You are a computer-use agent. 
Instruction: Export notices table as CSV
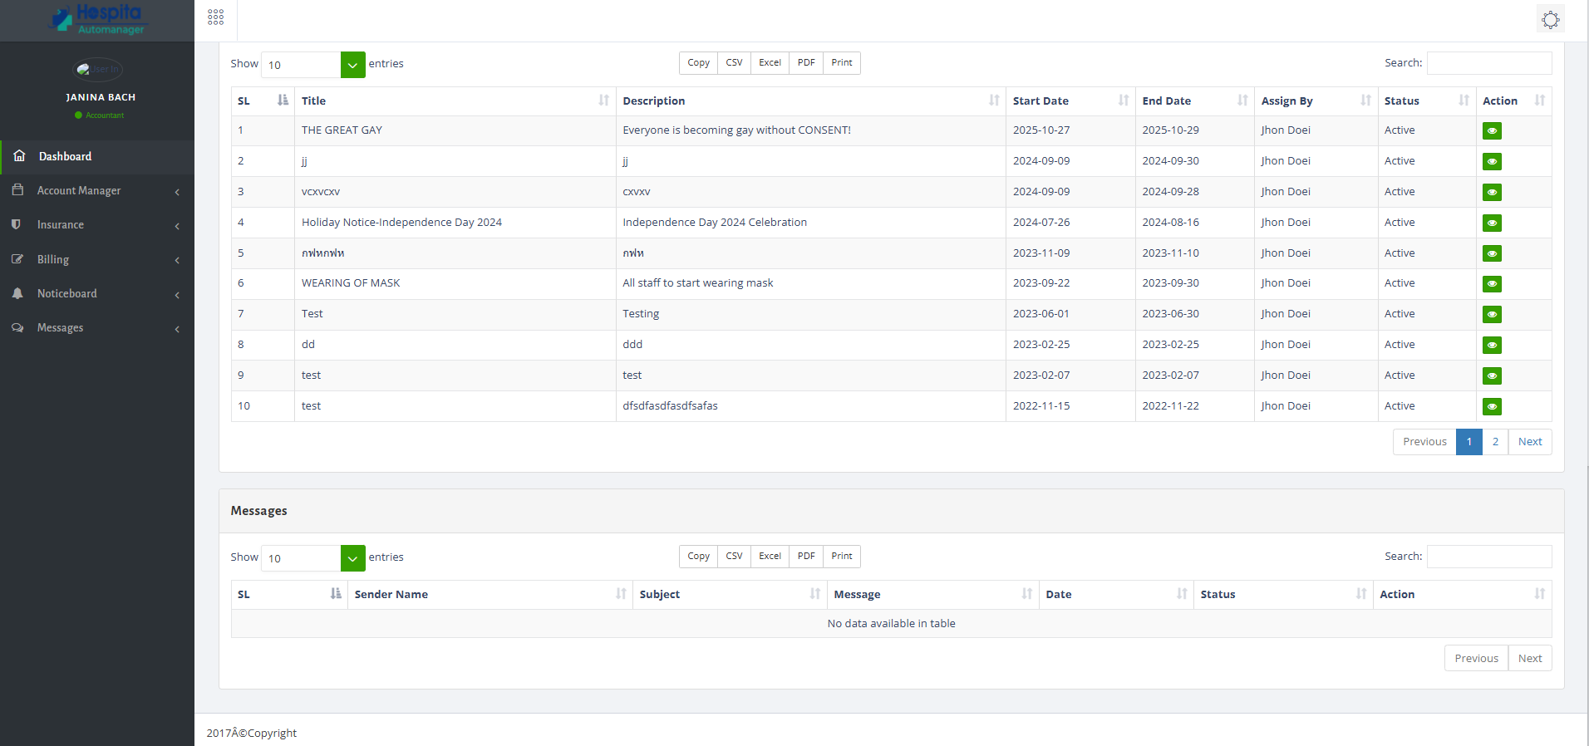click(734, 63)
